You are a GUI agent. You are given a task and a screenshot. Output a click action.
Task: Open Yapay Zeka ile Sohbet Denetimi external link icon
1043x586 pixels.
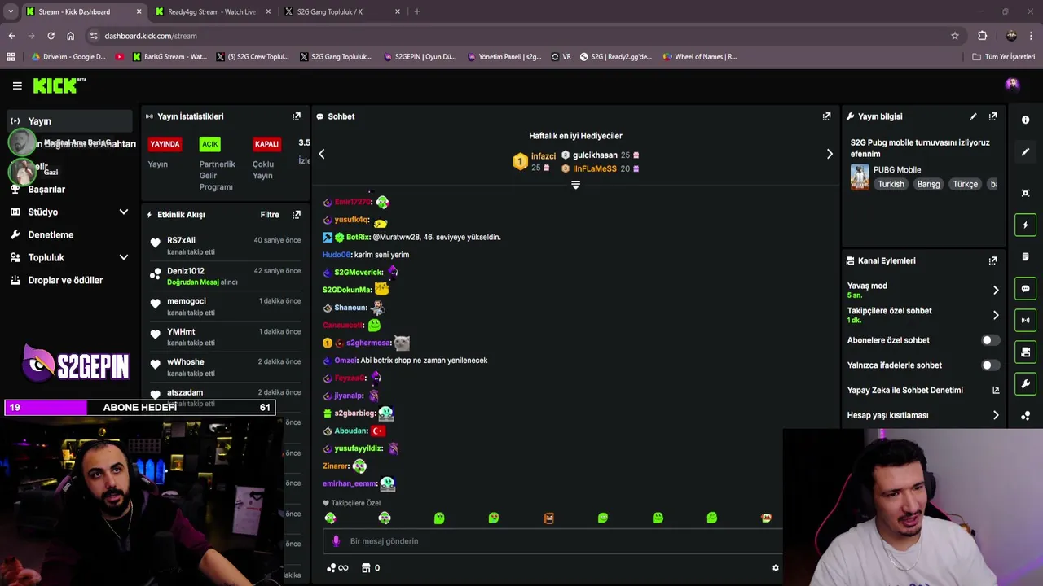click(x=995, y=391)
